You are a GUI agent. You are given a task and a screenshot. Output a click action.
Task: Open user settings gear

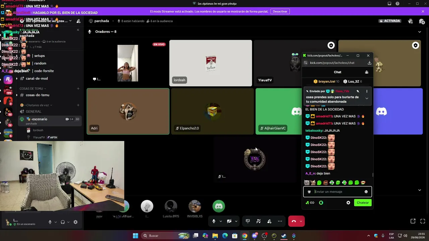(x=75, y=222)
